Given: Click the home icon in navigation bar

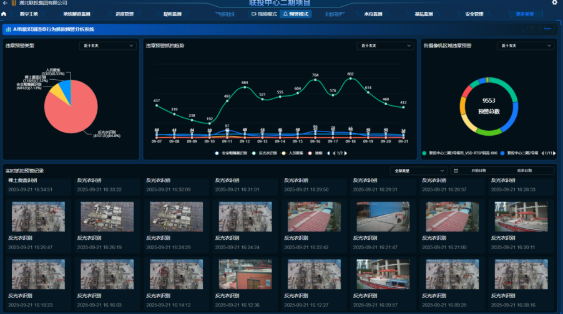Looking at the screenshot, I should tap(4, 14).
